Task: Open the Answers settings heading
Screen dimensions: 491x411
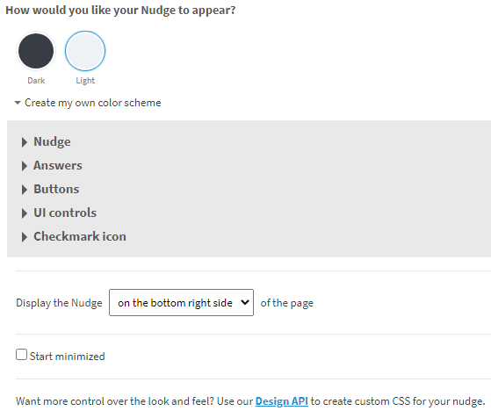Action: 58,165
